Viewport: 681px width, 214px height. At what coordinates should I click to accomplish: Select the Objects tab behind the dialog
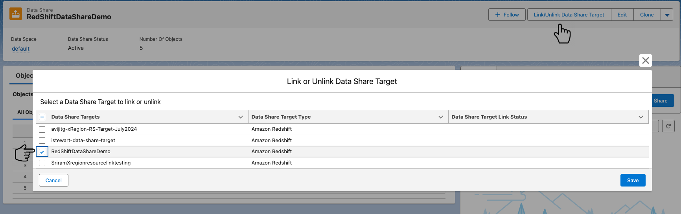pyautogui.click(x=24, y=75)
